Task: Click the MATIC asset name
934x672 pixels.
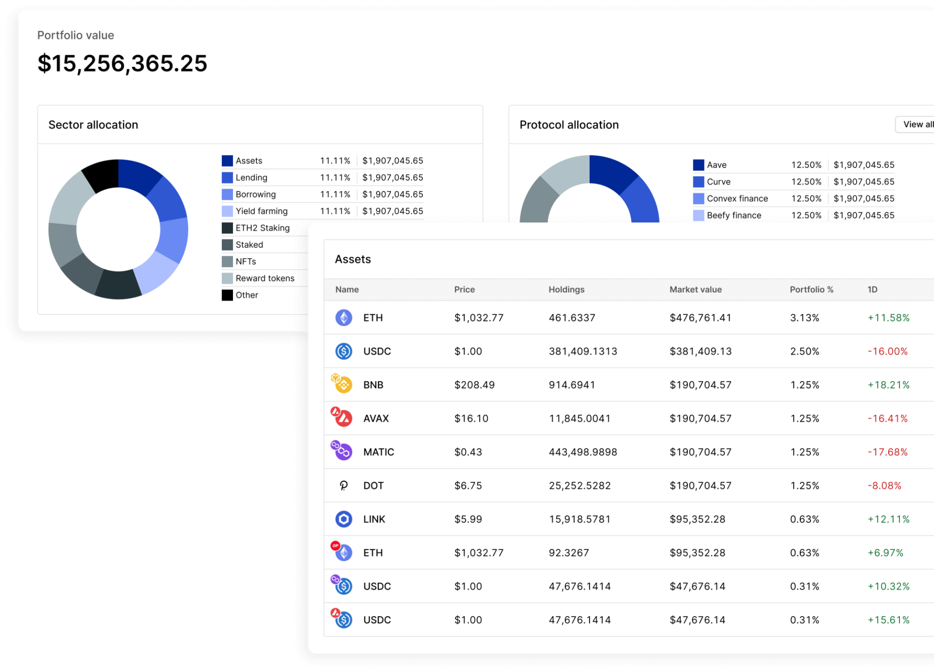Action: [x=378, y=452]
